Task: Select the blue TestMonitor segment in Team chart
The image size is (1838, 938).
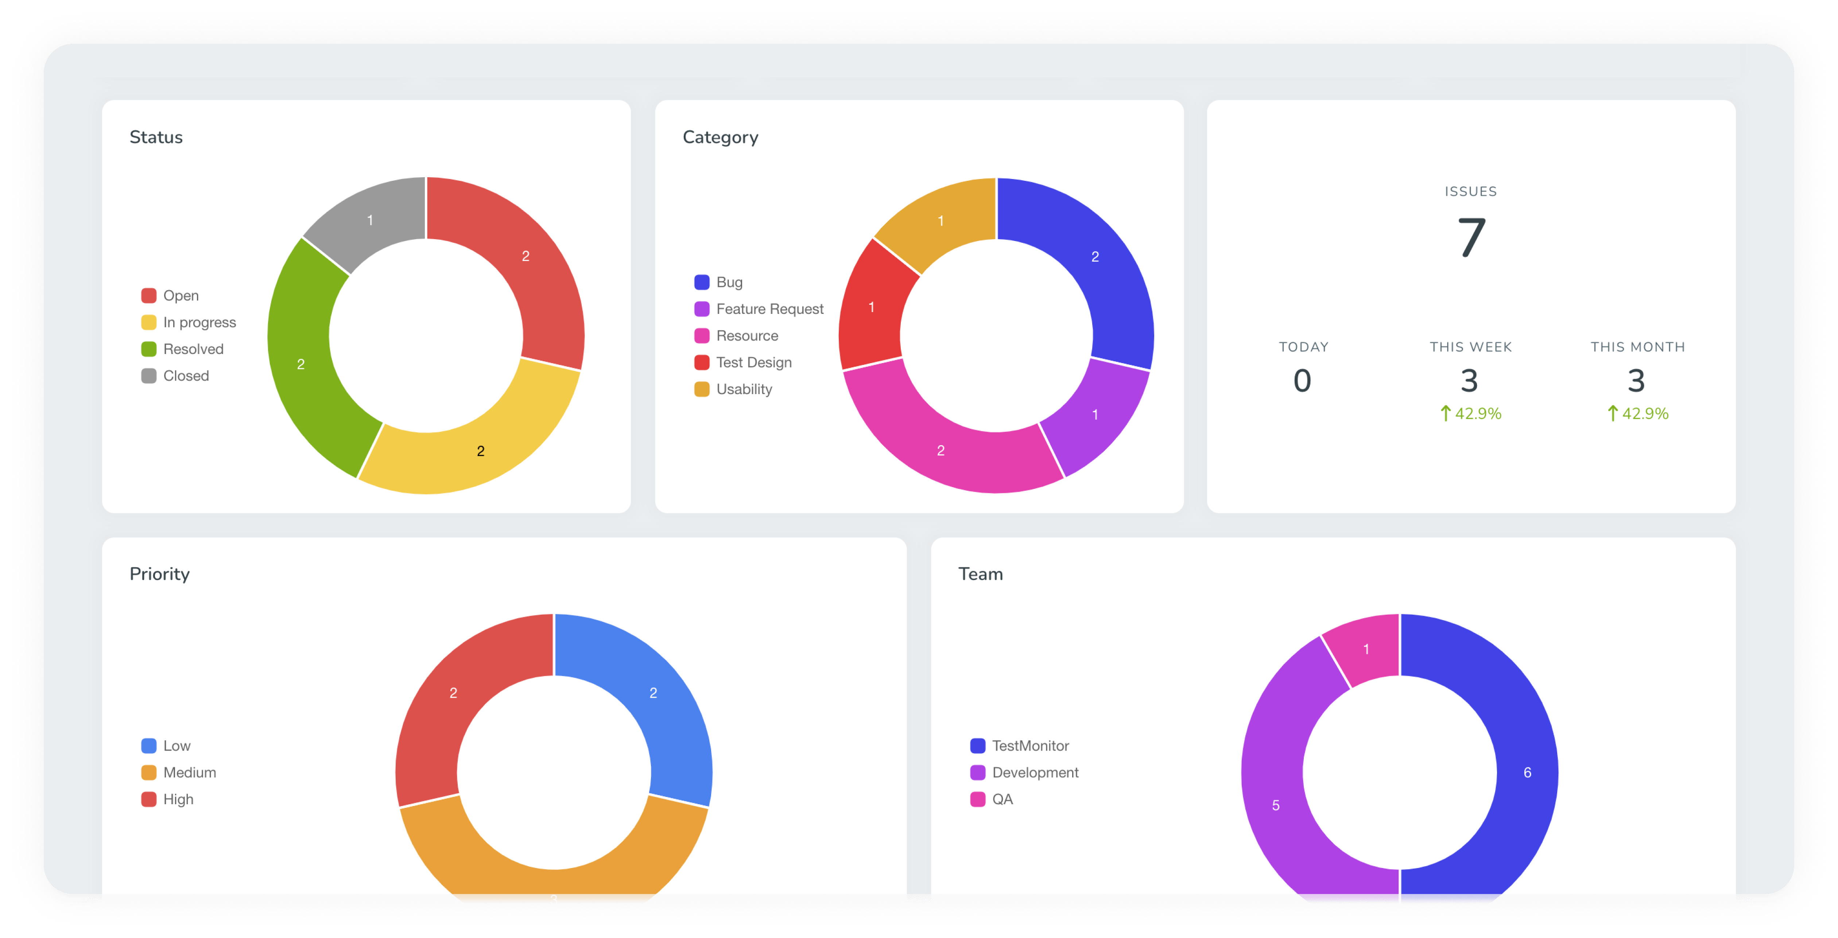Action: point(1527,772)
